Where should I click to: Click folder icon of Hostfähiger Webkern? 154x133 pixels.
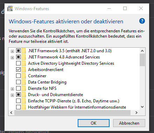click(23, 107)
